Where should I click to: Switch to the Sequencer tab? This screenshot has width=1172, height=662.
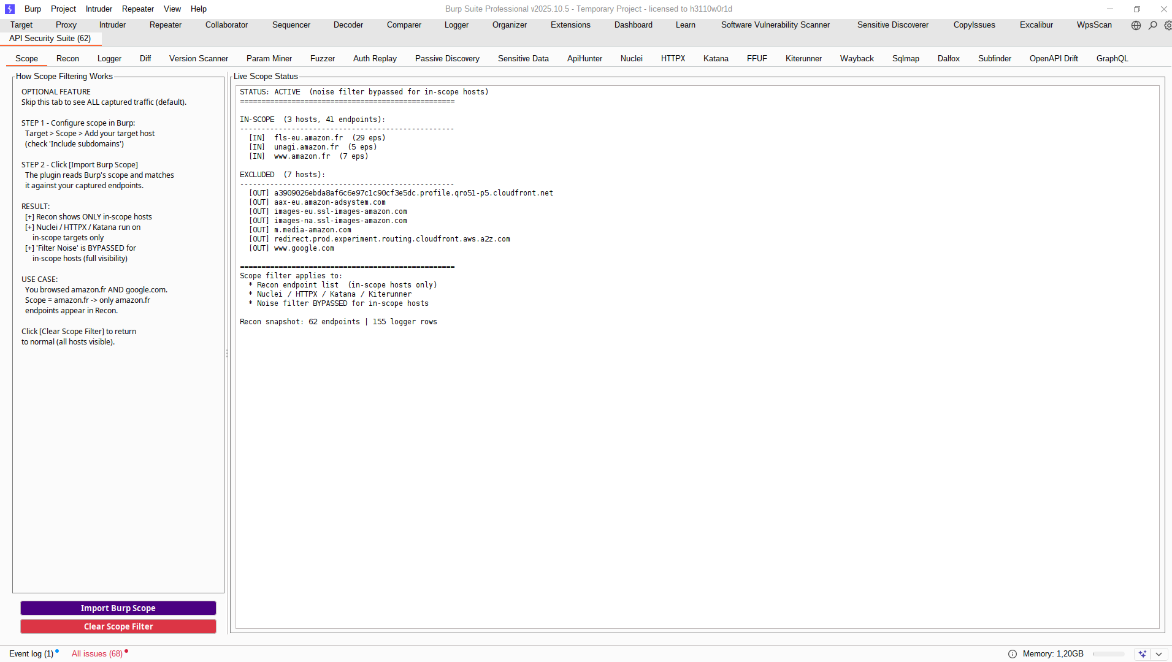click(291, 25)
